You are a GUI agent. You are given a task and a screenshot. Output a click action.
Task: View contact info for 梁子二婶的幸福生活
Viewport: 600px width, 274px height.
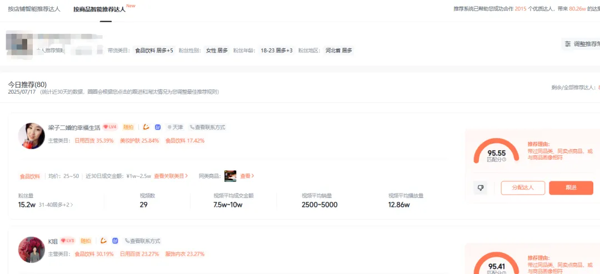(207, 127)
